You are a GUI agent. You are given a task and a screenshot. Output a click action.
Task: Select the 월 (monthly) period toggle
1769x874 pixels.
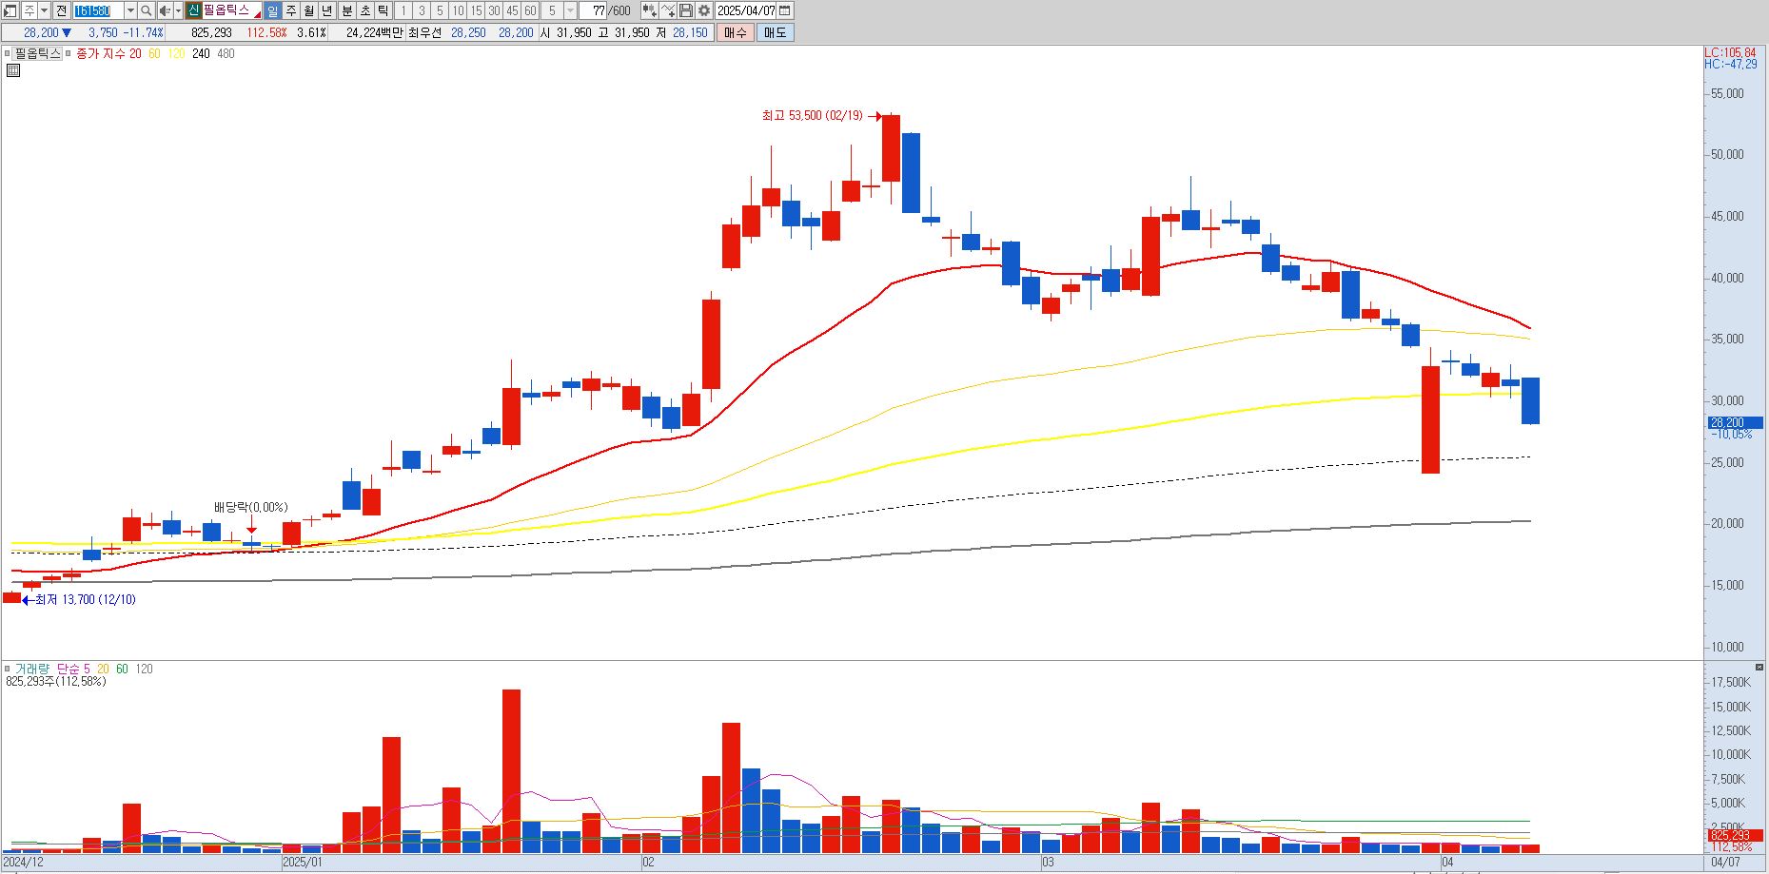pyautogui.click(x=309, y=10)
